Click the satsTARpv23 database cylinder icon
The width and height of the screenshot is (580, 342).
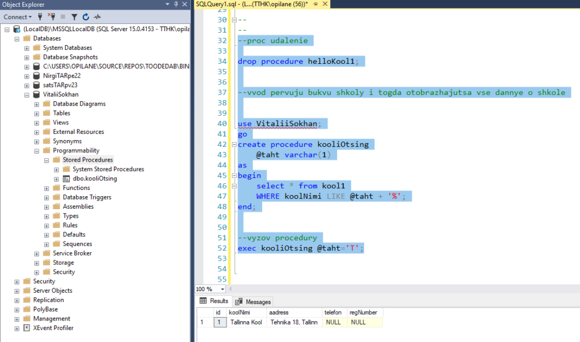click(x=36, y=85)
